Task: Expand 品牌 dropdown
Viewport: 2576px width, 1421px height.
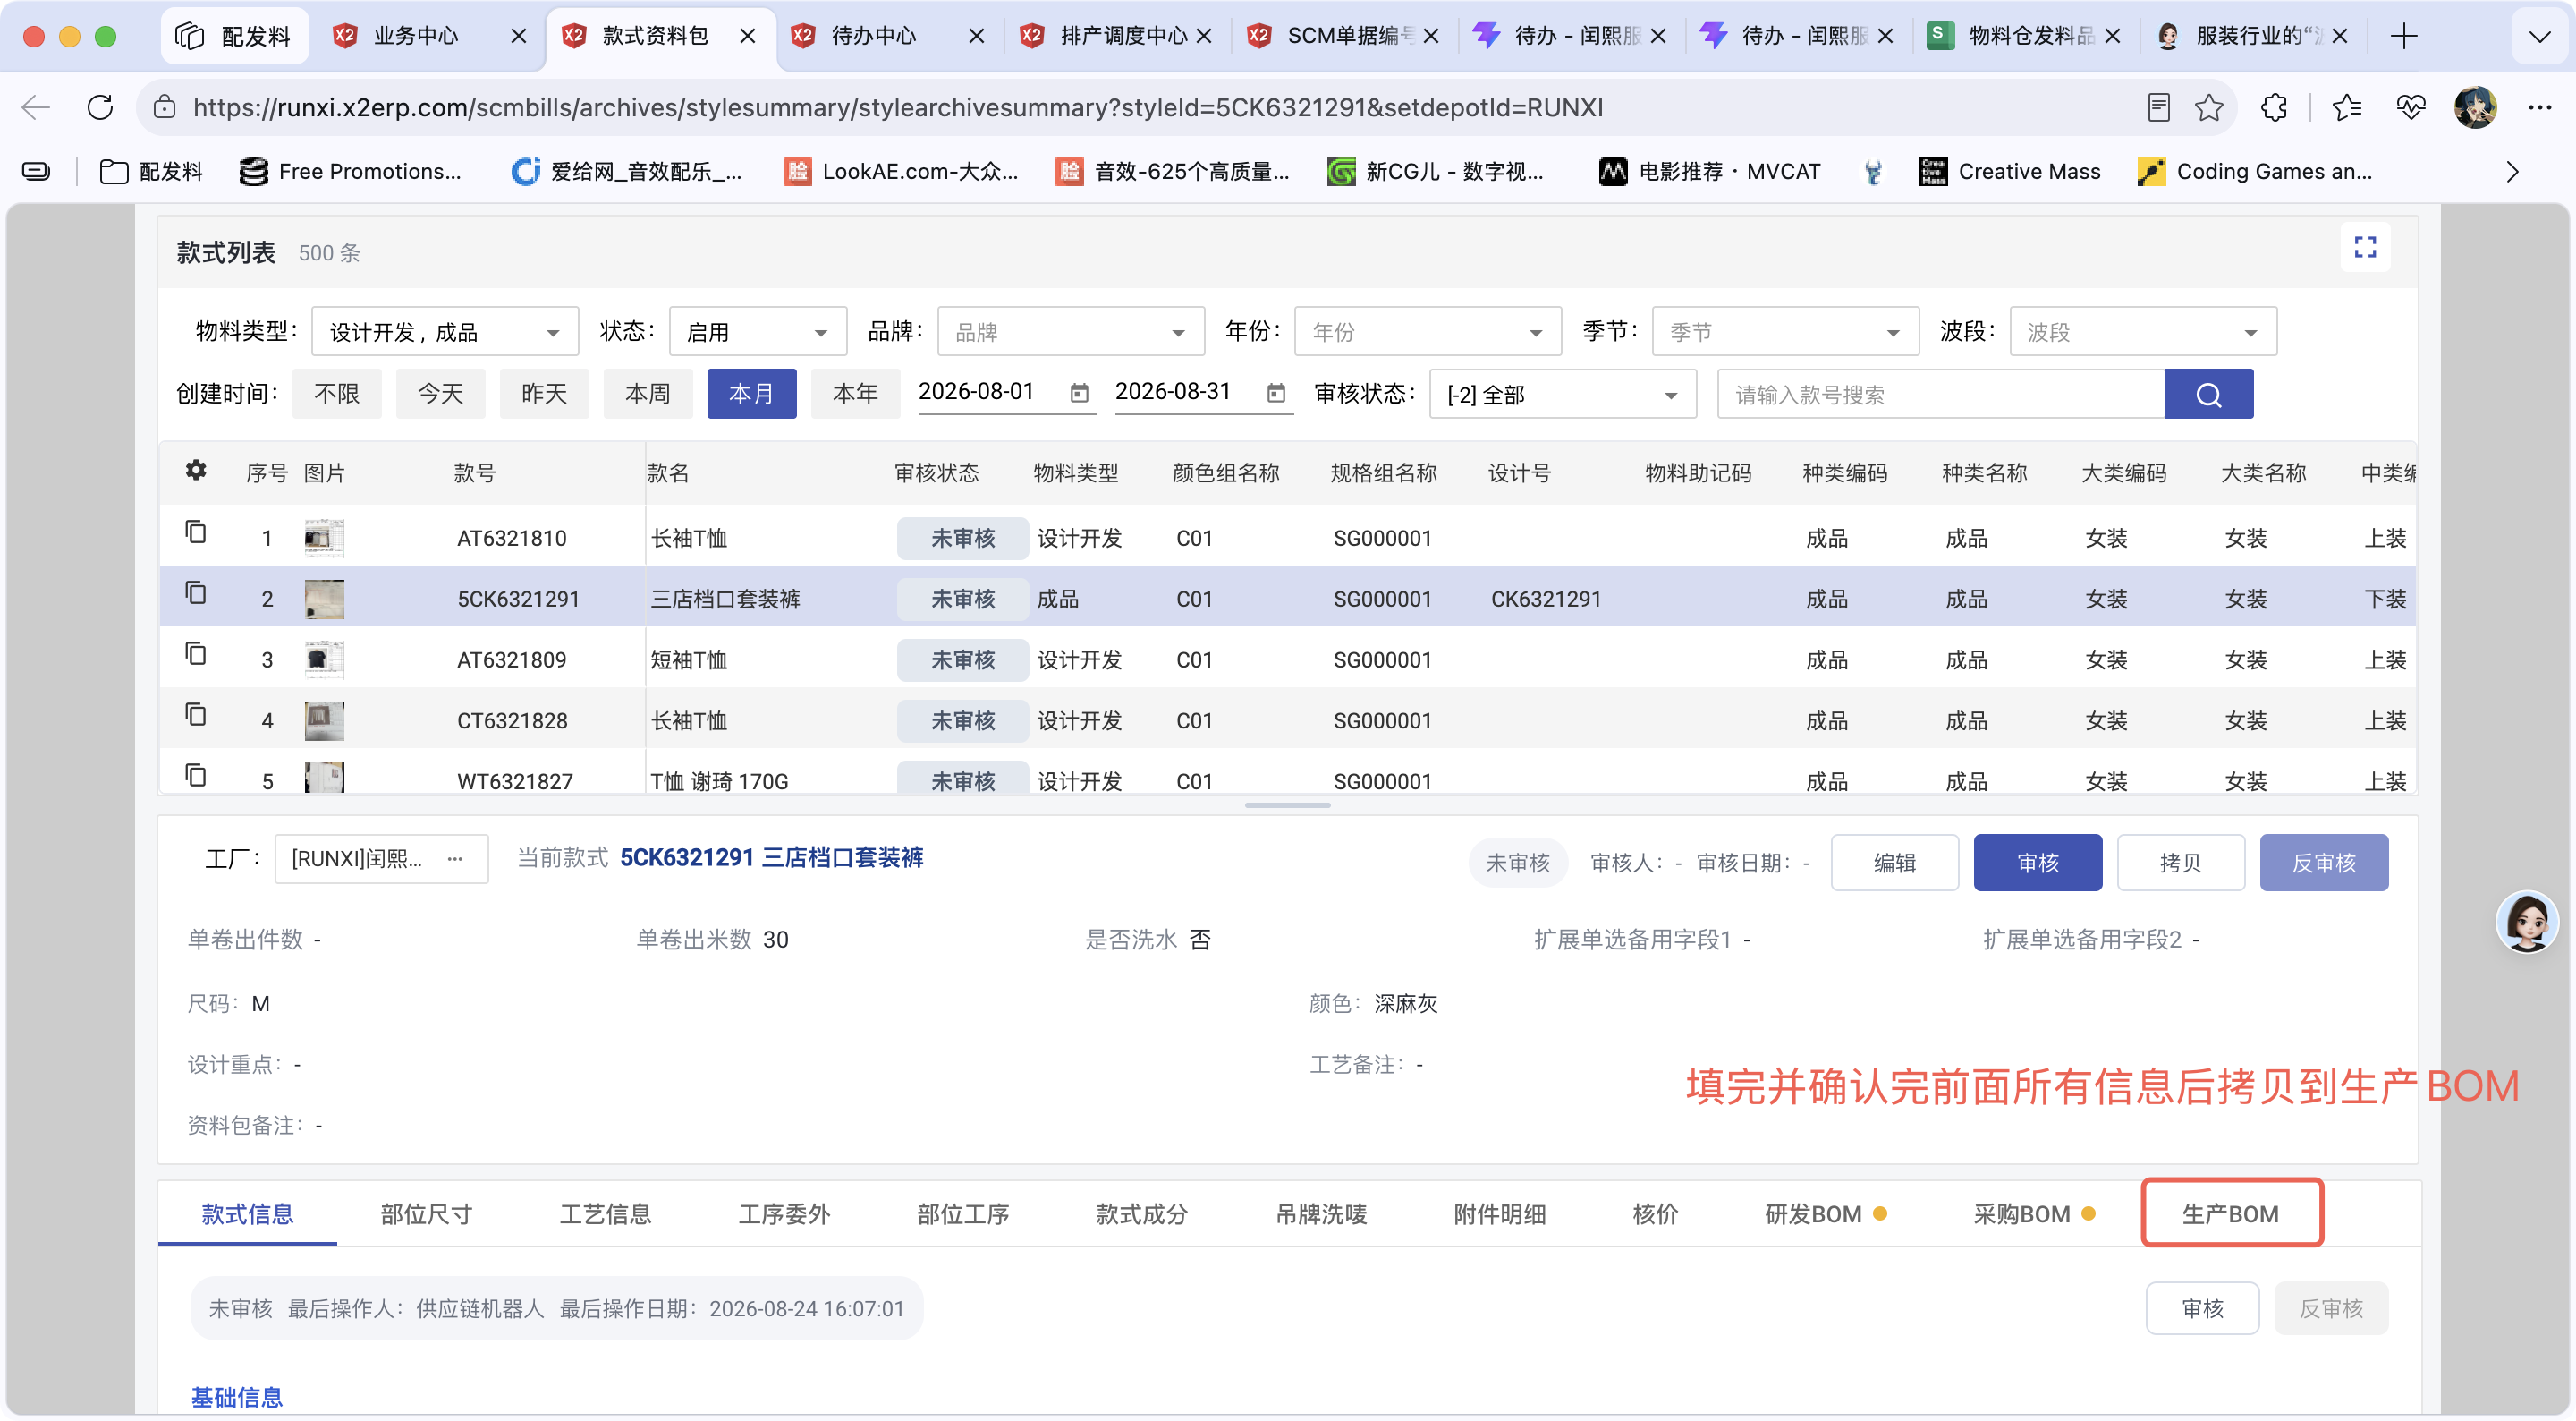Action: click(1070, 332)
